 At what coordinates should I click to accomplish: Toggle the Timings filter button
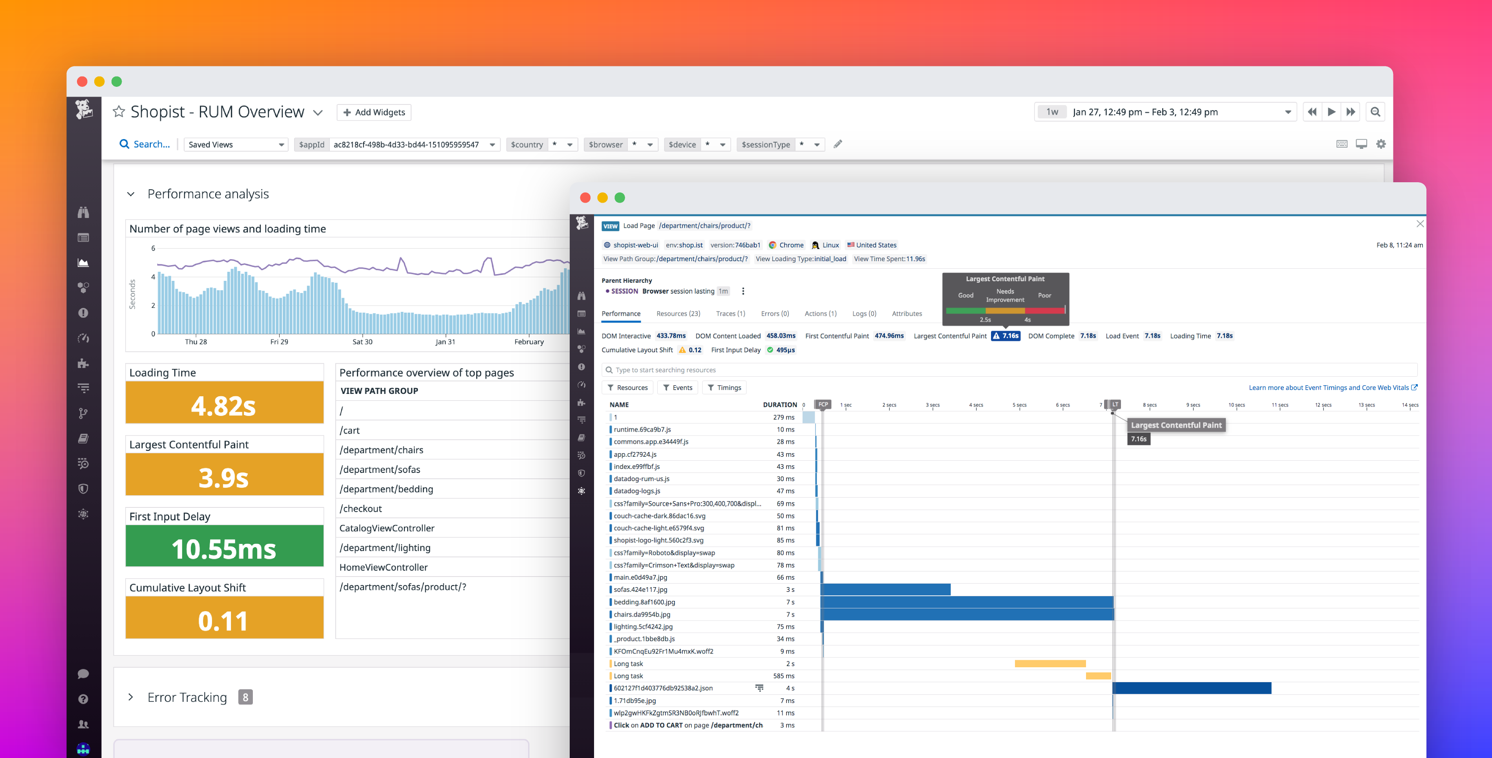724,387
